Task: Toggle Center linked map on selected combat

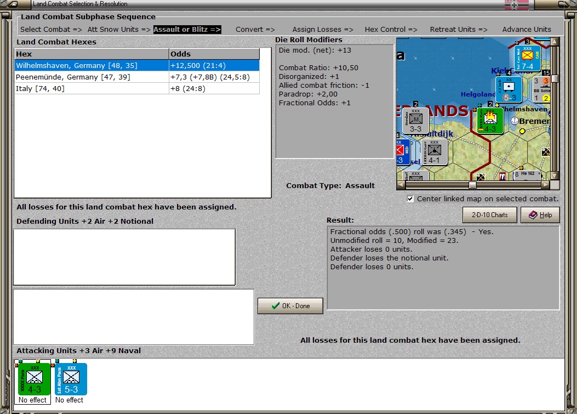Action: [410, 199]
